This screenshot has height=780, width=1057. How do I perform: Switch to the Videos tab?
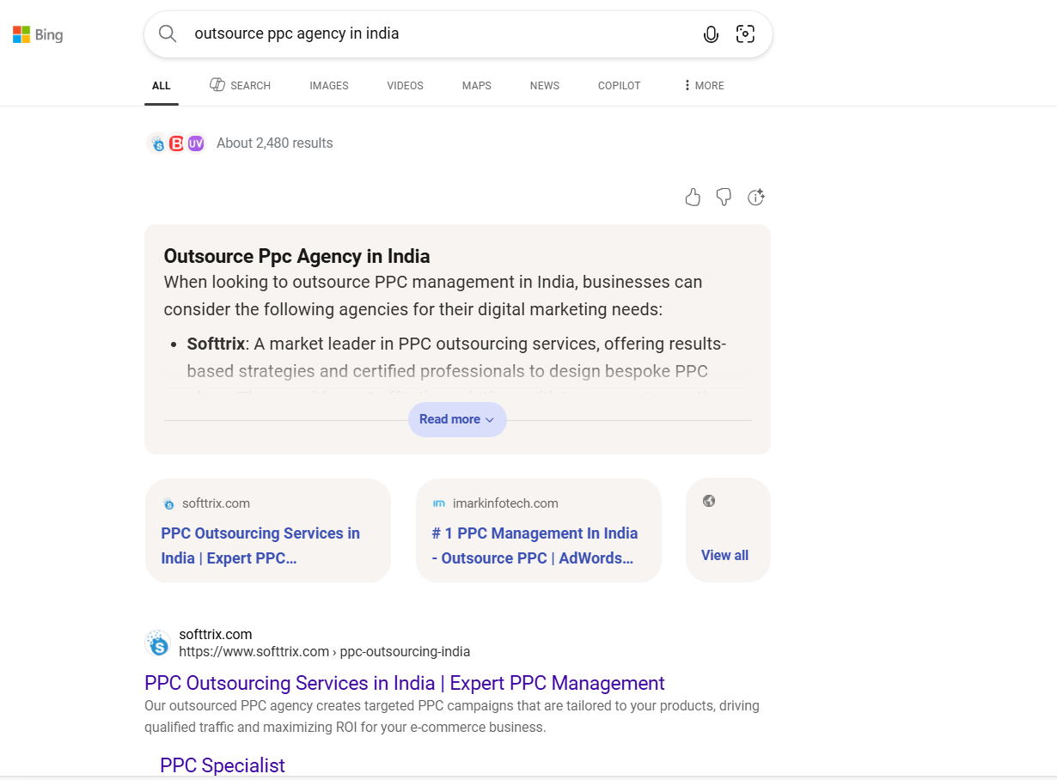pyautogui.click(x=405, y=86)
